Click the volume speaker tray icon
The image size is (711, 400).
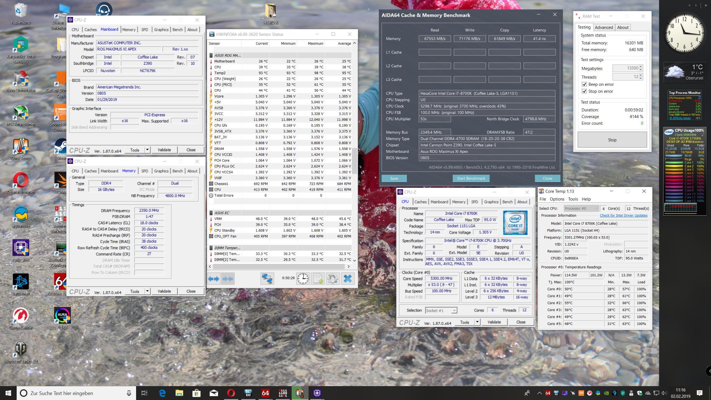click(664, 393)
